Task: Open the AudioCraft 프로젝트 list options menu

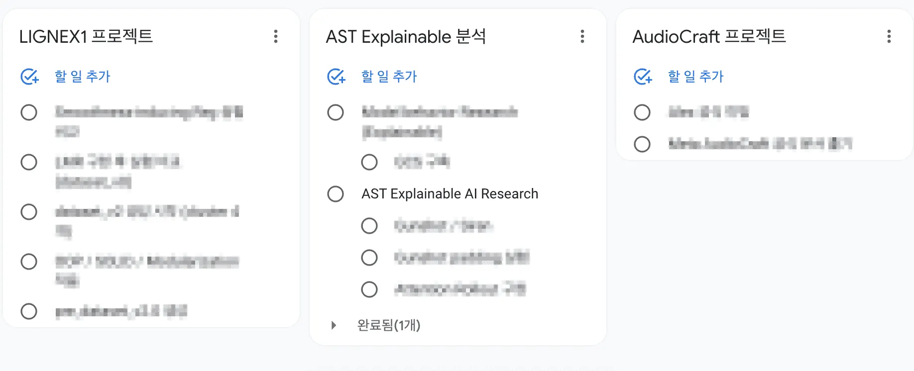Action: click(x=889, y=36)
